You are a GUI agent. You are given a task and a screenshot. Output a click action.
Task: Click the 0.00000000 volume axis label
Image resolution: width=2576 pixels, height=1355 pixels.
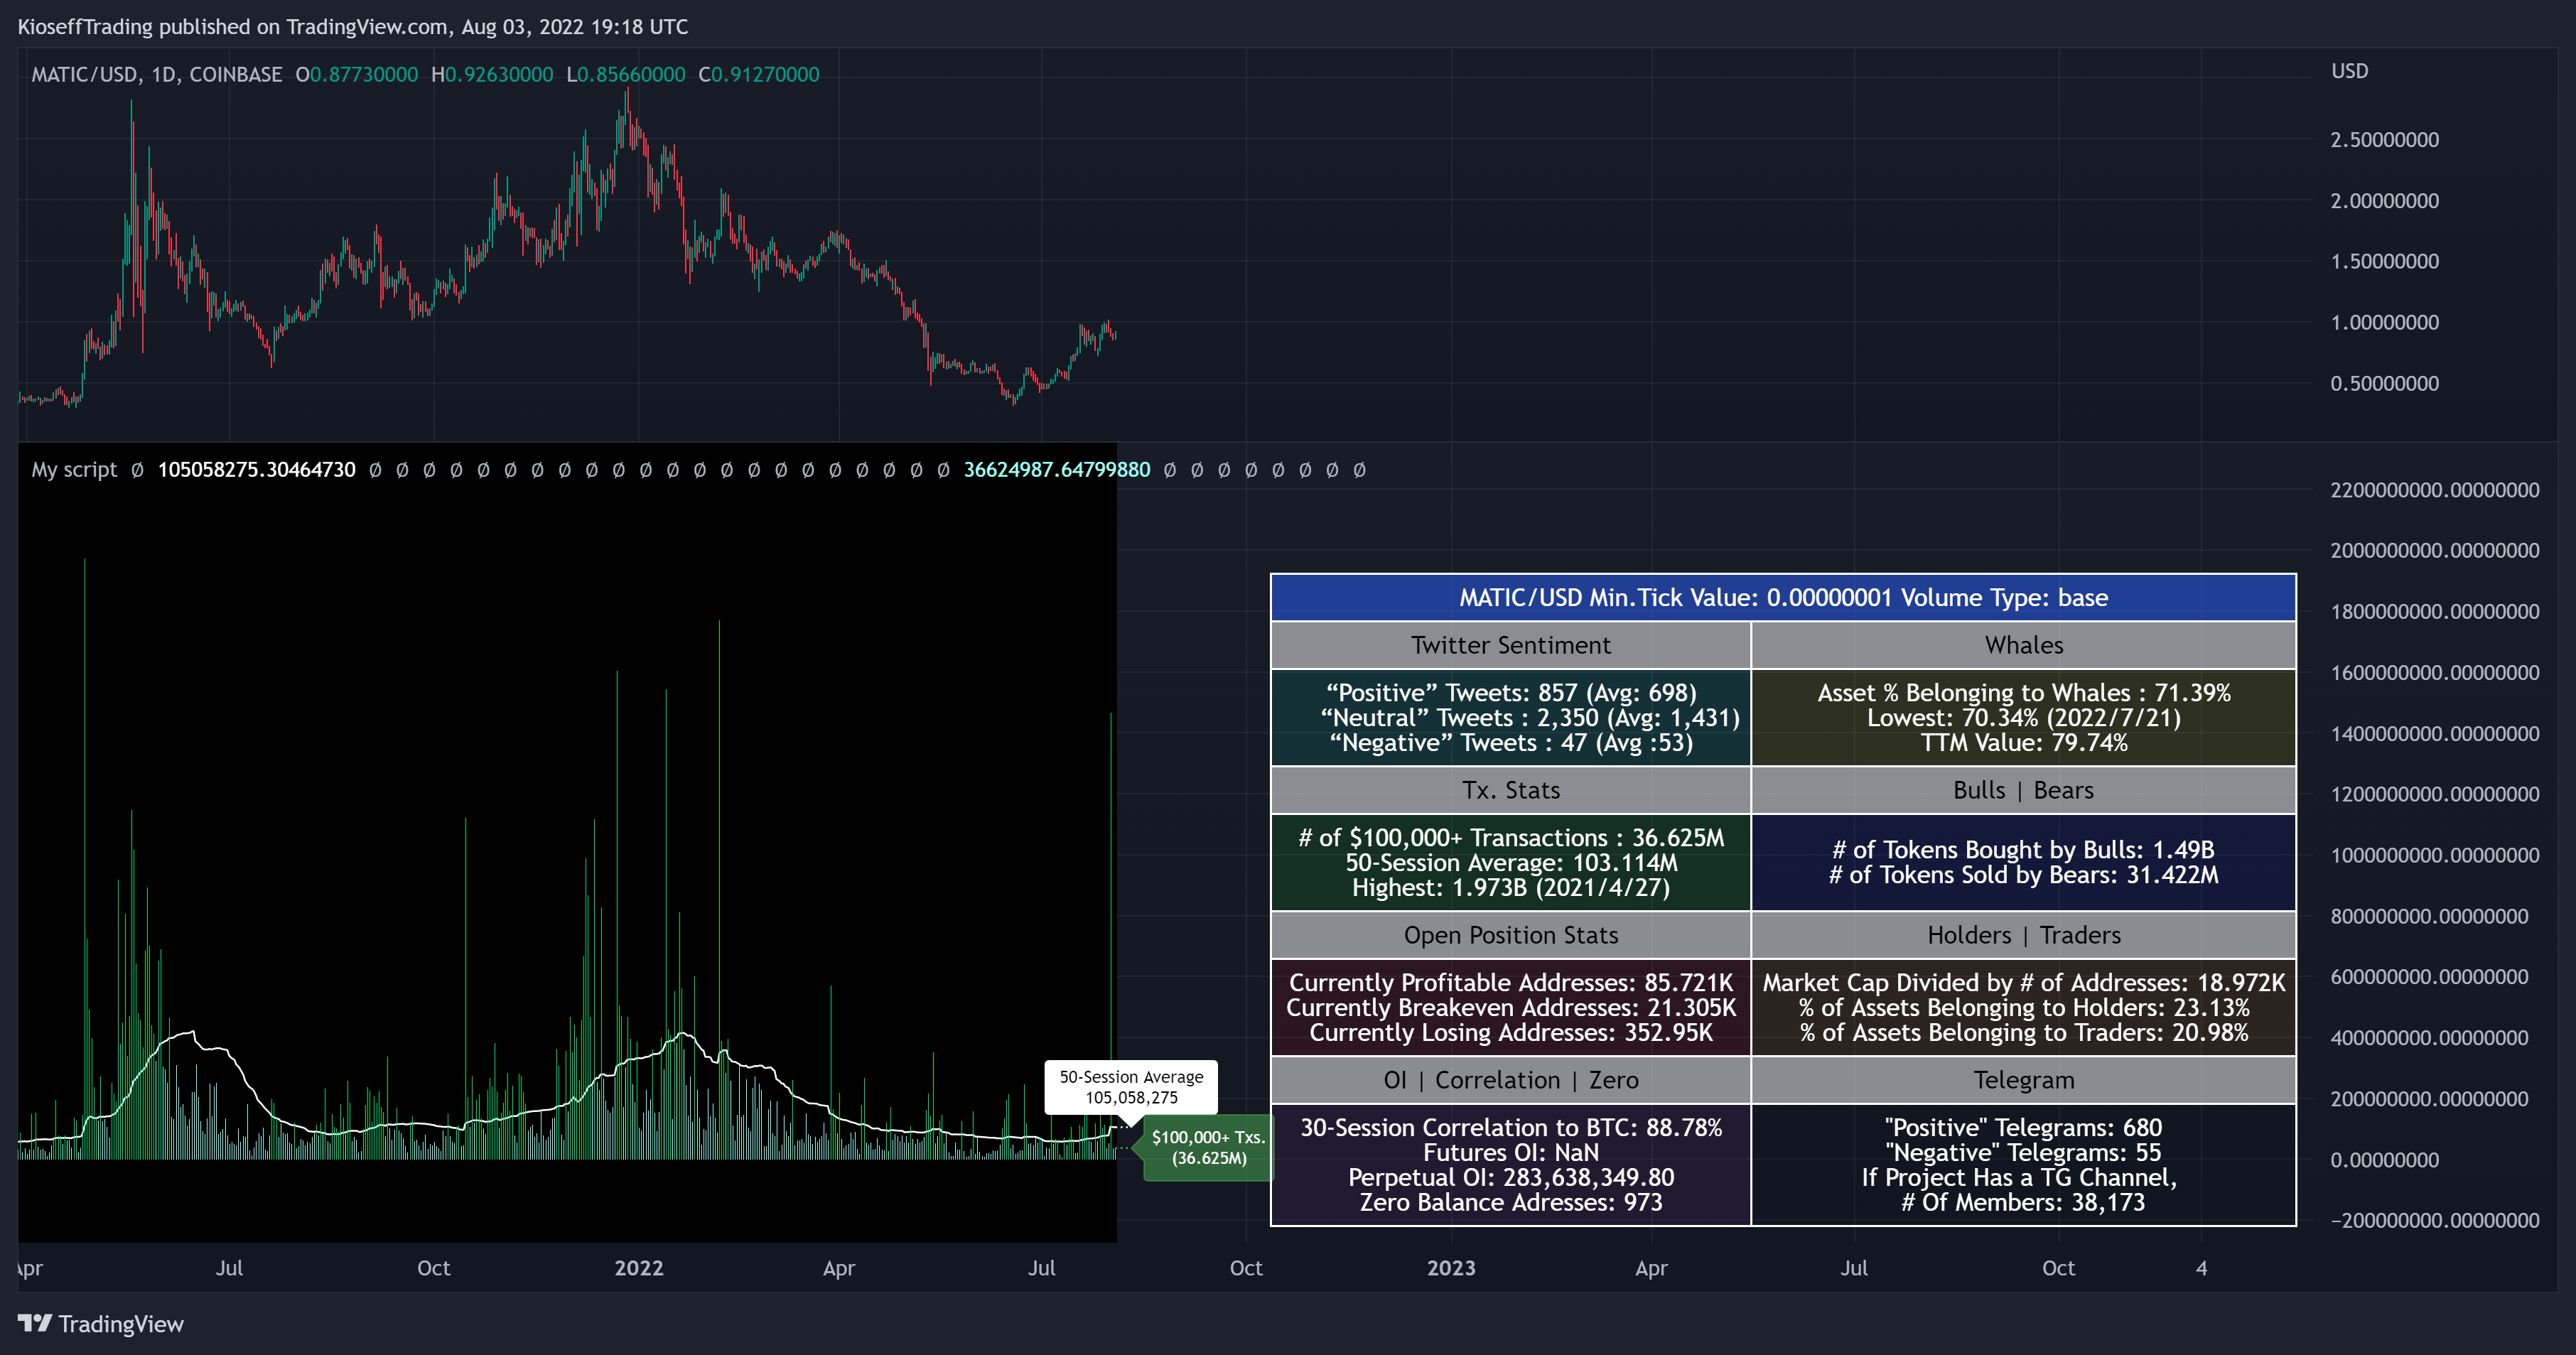tap(2384, 1160)
